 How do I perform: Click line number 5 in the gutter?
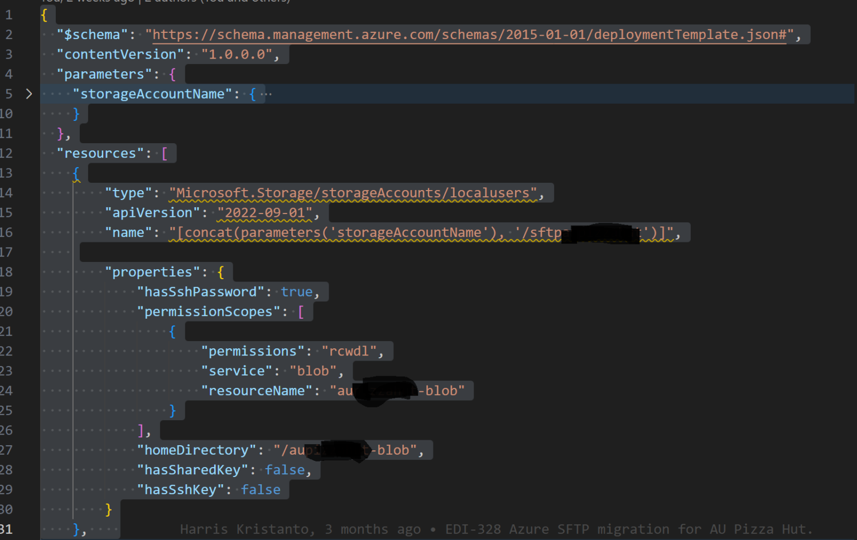click(9, 94)
